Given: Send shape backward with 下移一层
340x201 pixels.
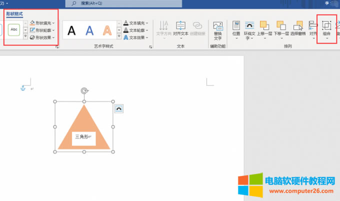Looking at the screenshot, I should coord(281,28).
